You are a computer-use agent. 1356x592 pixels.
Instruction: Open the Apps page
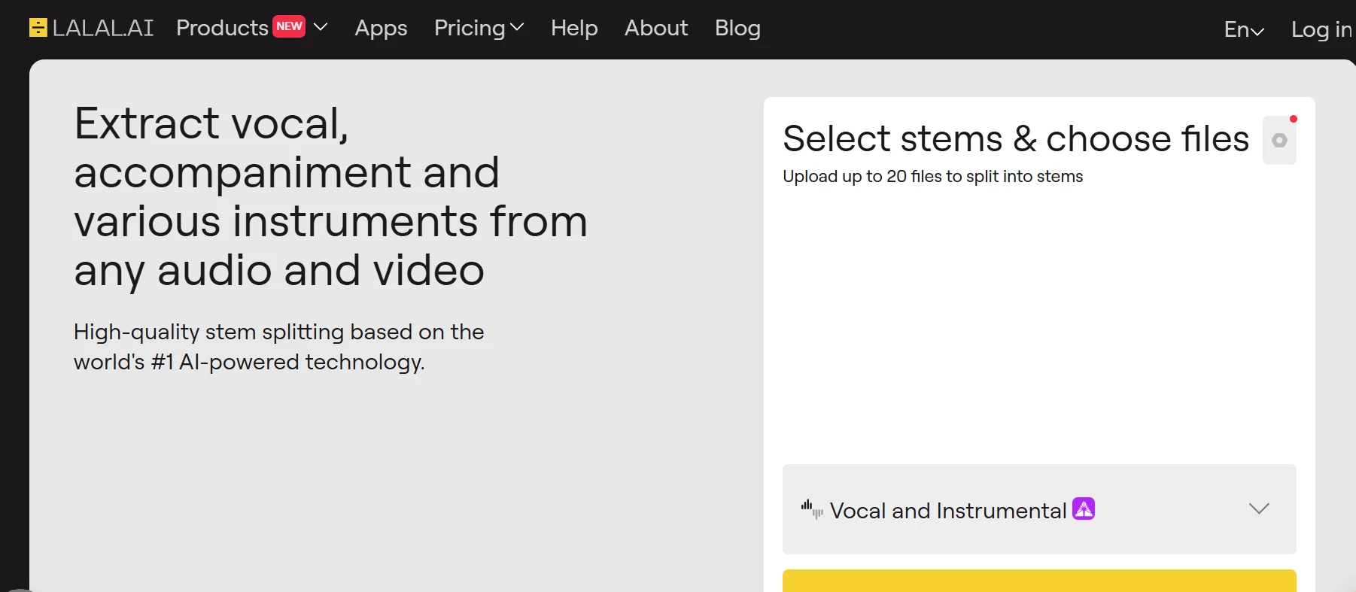pos(381,29)
